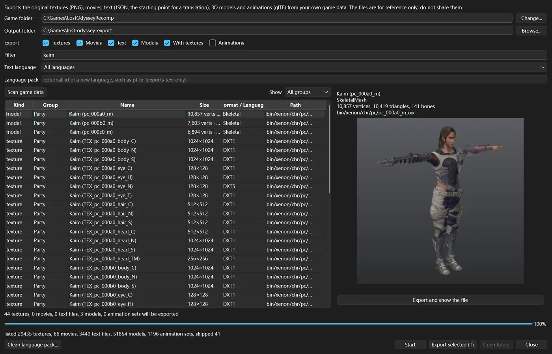Click the Close button
Screen dimensions: 552x354
click(x=531, y=345)
